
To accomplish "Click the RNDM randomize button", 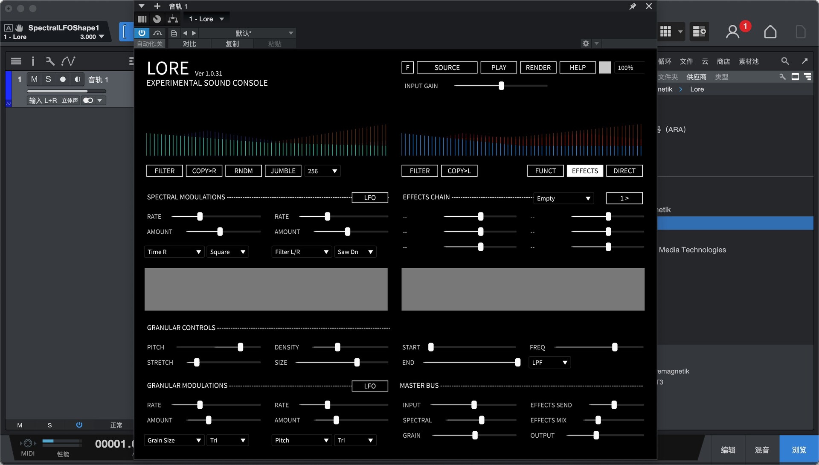I will click(x=244, y=171).
